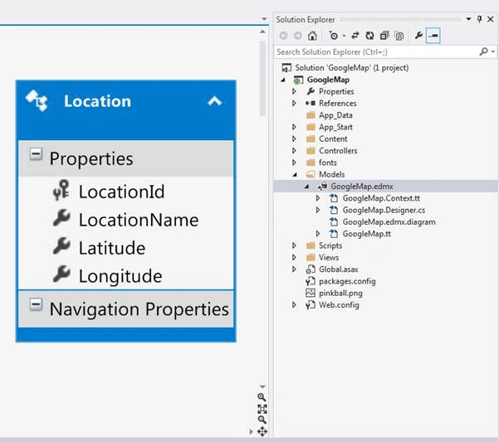Click the diagram Zoom In magnifier icon

(262, 397)
